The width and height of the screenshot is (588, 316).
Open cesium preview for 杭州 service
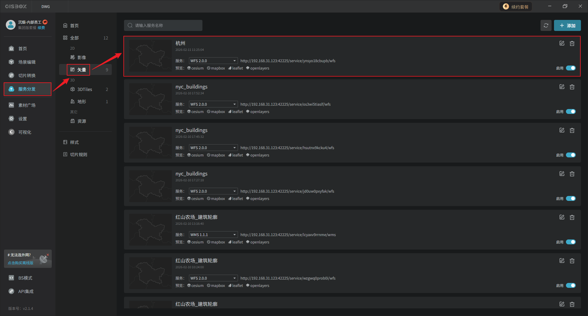tap(195, 68)
